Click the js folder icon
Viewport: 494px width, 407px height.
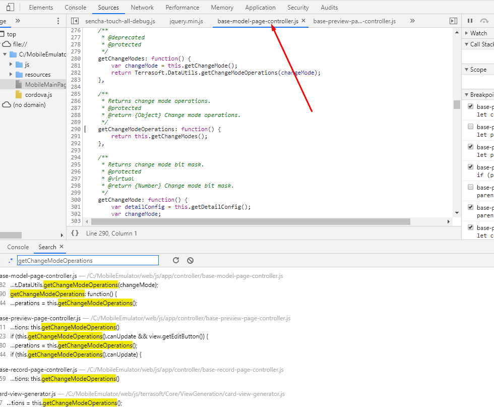pos(19,65)
